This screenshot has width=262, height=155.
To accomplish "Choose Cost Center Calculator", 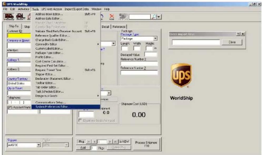I will 66,61.
